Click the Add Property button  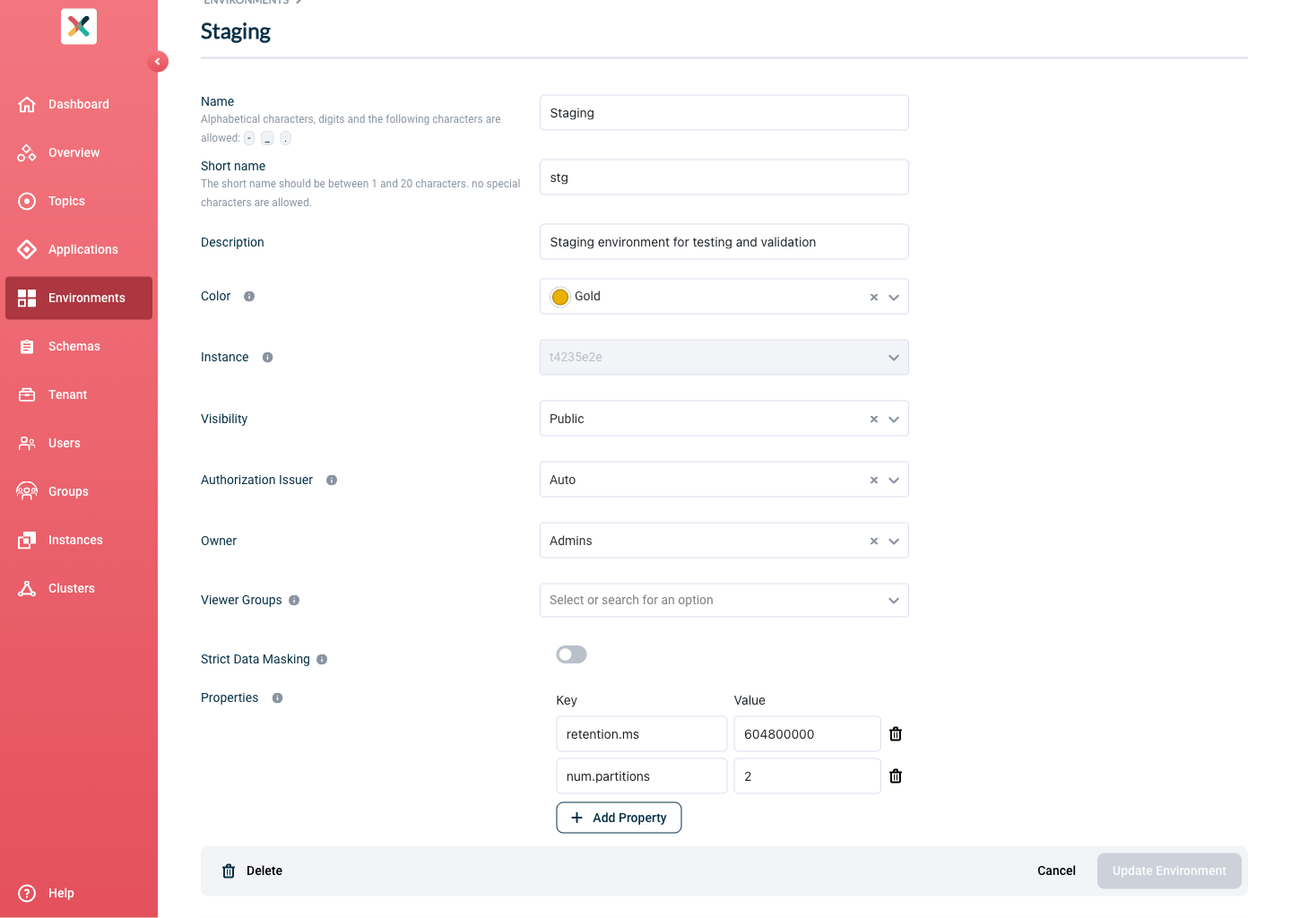[x=619, y=818]
